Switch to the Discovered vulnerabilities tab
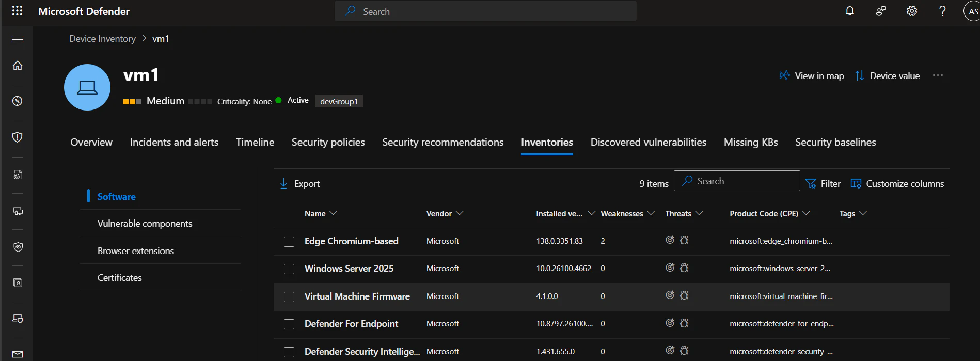980x361 pixels. click(x=649, y=142)
